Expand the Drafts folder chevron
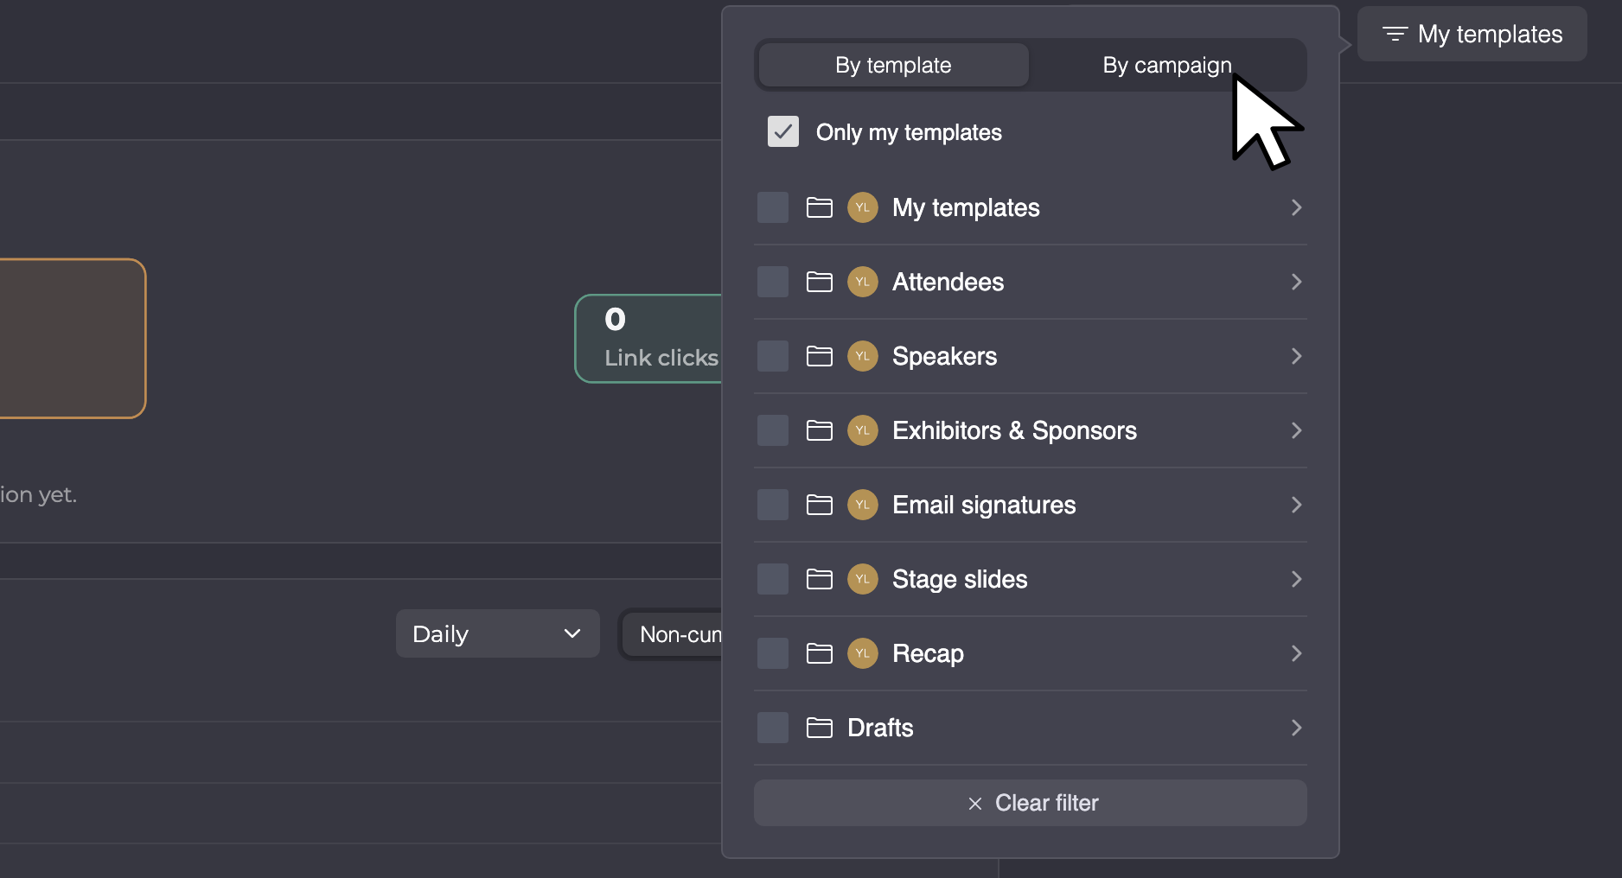Screen dimensions: 1622x878 (1296, 728)
